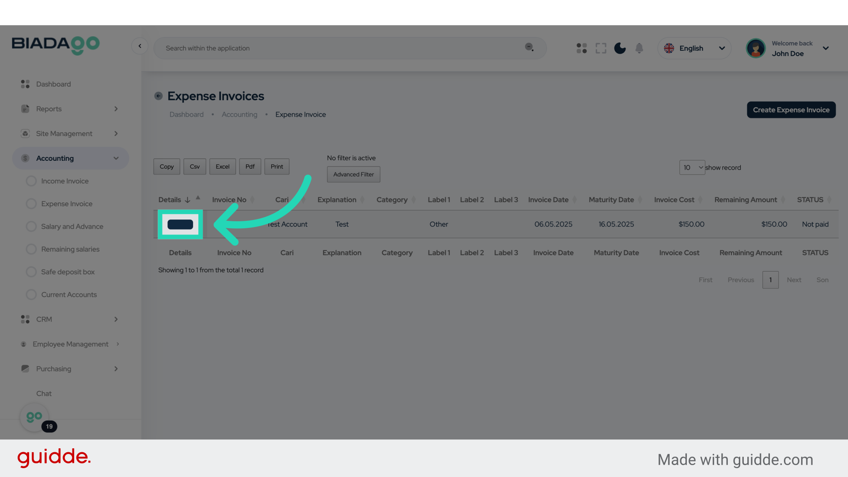The width and height of the screenshot is (848, 477).
Task: Open the 10 show record dropdown
Action: point(692,167)
